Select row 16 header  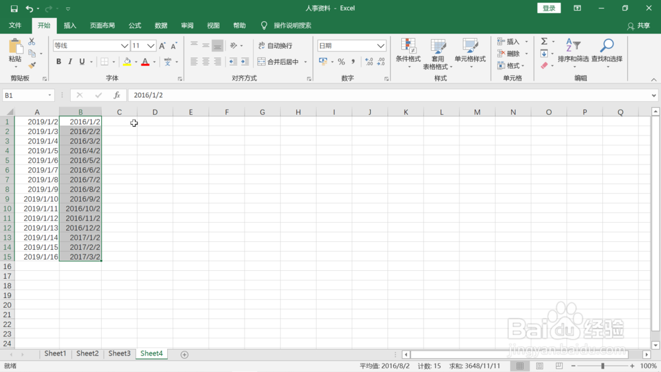coord(7,266)
